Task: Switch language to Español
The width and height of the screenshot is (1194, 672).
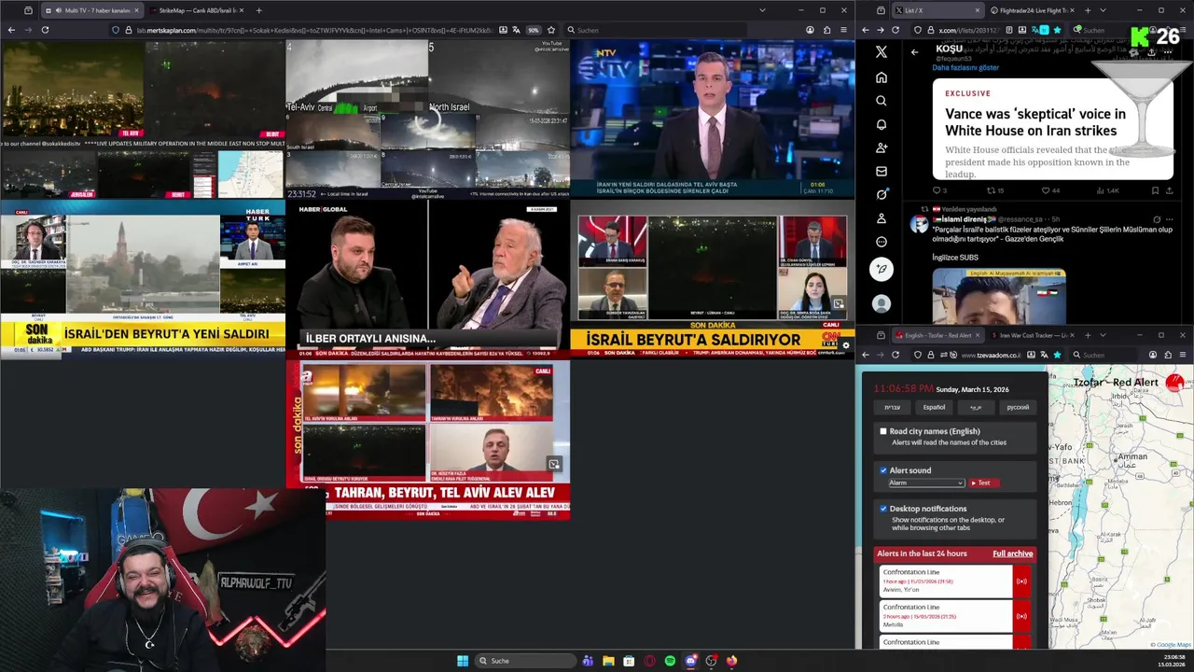Action: pos(934,407)
